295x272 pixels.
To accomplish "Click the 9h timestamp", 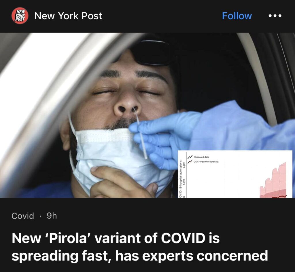I will (x=52, y=216).
